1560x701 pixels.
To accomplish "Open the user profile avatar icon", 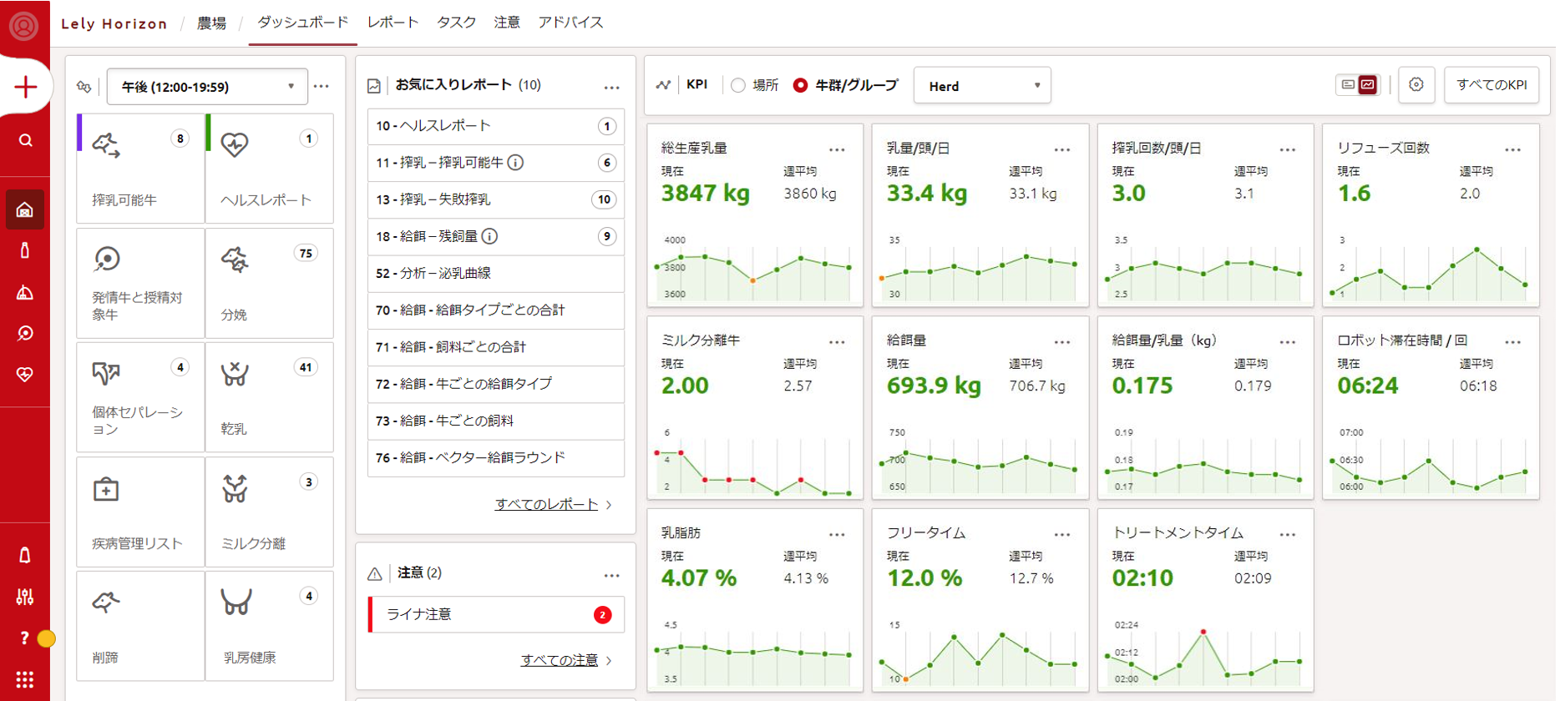I will point(24,26).
